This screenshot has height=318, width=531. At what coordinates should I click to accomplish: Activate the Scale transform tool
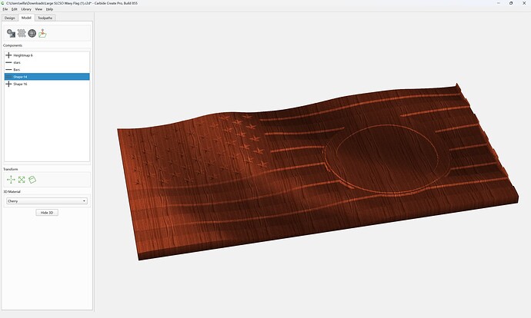pyautogui.click(x=22, y=180)
